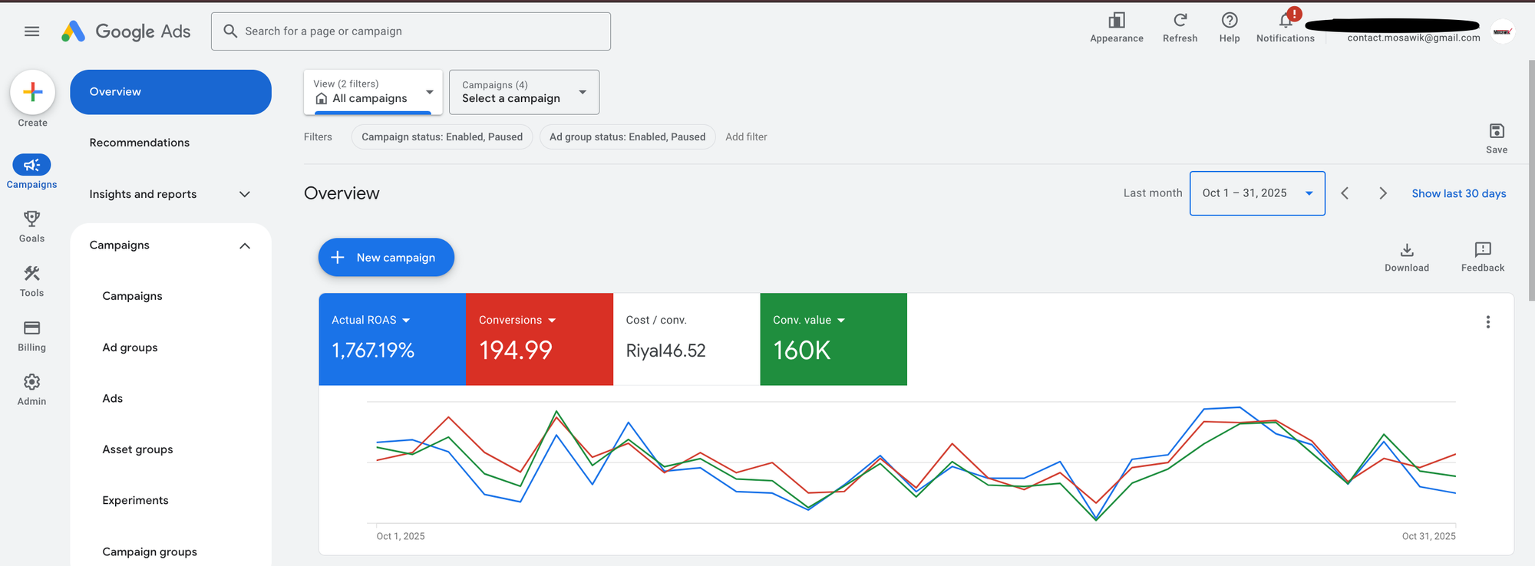1535x566 pixels.
Task: Open the chart's three-dot options menu
Action: (1487, 322)
